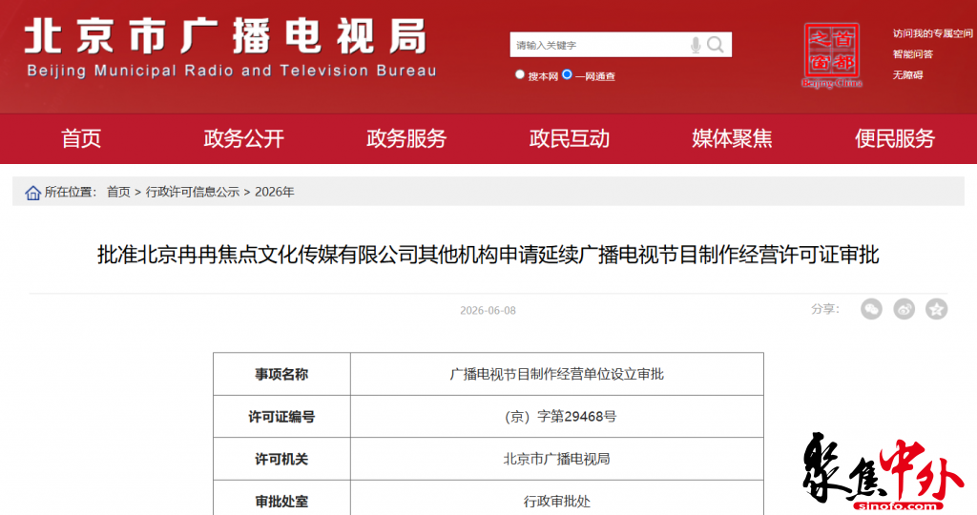Open the 智能问答 link
Screen dimensions: 977x515
[x=913, y=54]
